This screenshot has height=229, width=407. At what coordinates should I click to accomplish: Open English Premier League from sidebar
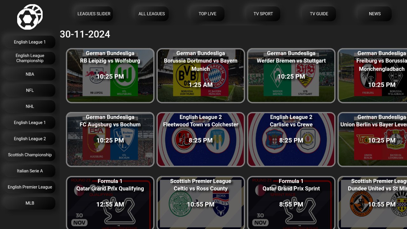pyautogui.click(x=30, y=187)
